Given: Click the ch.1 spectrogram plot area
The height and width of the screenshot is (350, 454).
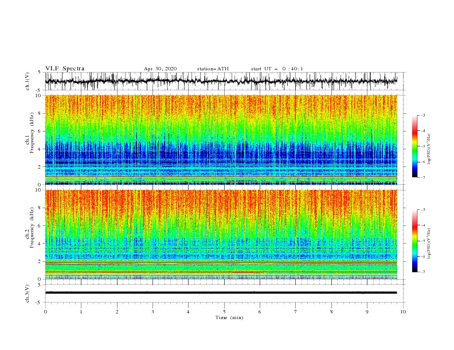Looking at the screenshot, I should coord(221,140).
